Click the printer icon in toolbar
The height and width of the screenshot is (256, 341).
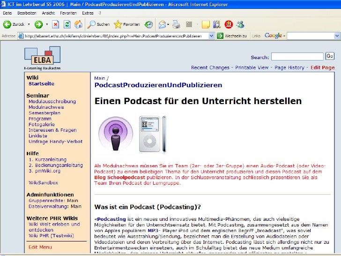tap(176, 24)
